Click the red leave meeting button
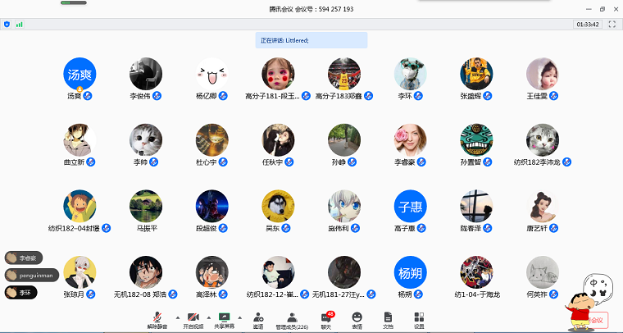The height and width of the screenshot is (333, 623). pyautogui.click(x=596, y=320)
